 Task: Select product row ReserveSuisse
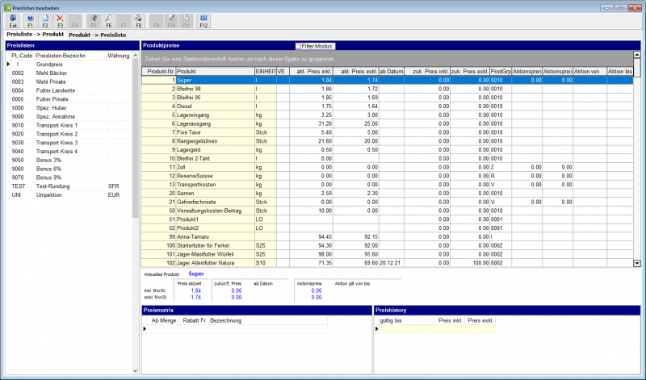tap(388, 176)
